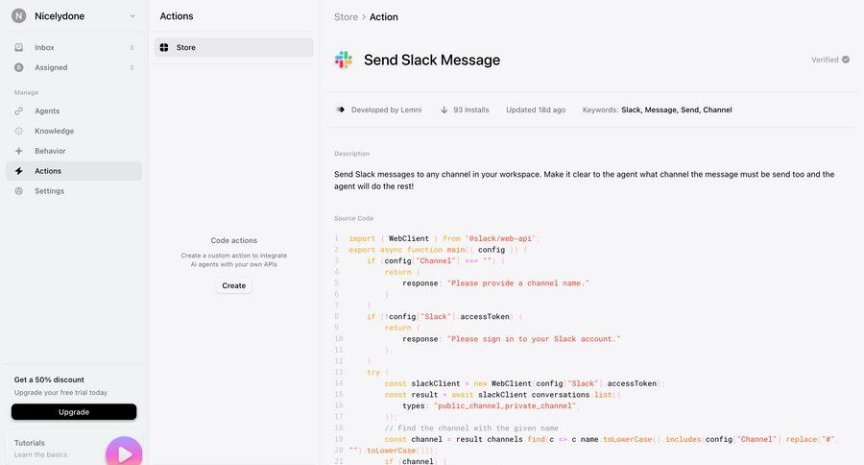Open the Tutorials learn the basics card
The image size is (864, 465).
pyautogui.click(x=74, y=449)
